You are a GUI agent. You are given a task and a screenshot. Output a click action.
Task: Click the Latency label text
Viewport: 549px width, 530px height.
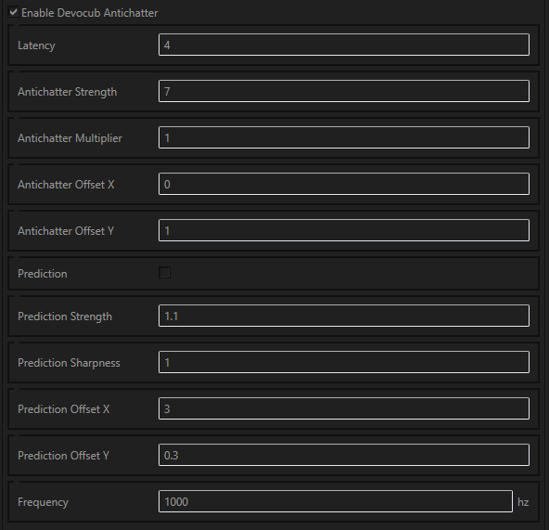coord(36,45)
